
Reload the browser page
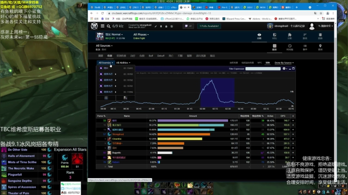[x=102, y=14]
